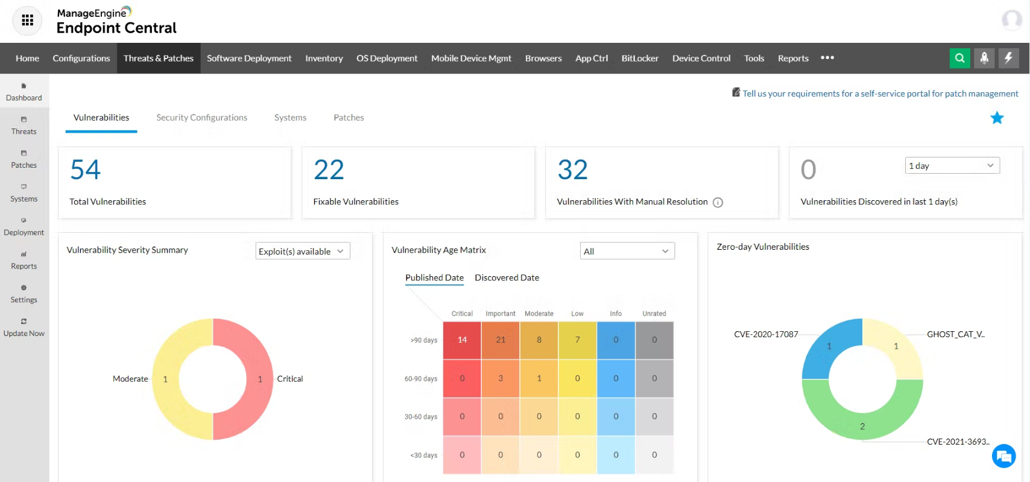The image size is (1030, 482).
Task: Go to Home in the top navigation
Action: point(28,58)
